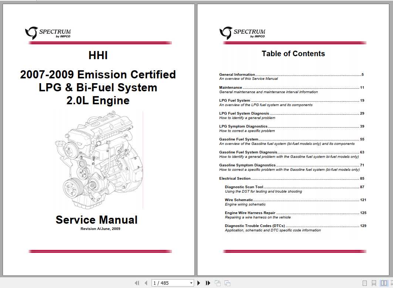Click 'Revision A/June, 2009' text
This screenshot has height=288, width=393.
[100, 228]
